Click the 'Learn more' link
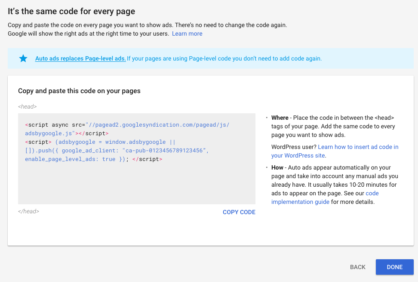 pos(187,33)
